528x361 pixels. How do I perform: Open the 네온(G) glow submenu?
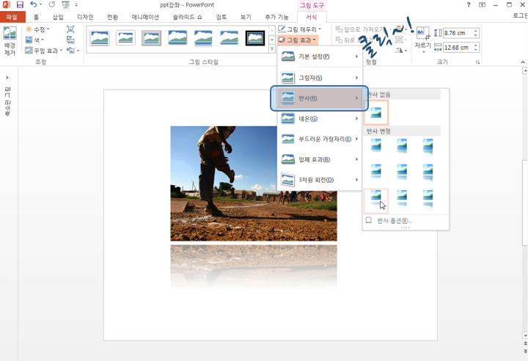[x=320, y=119]
